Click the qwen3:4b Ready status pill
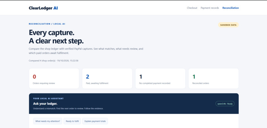Screen dimensions: 267x128 [225, 104]
